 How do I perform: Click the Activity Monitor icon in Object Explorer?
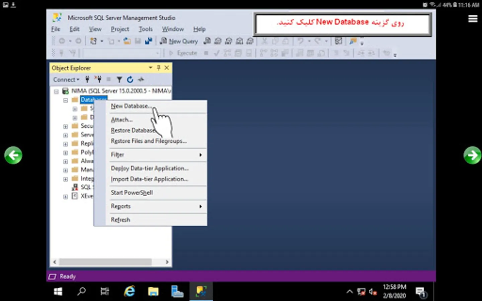(x=141, y=79)
